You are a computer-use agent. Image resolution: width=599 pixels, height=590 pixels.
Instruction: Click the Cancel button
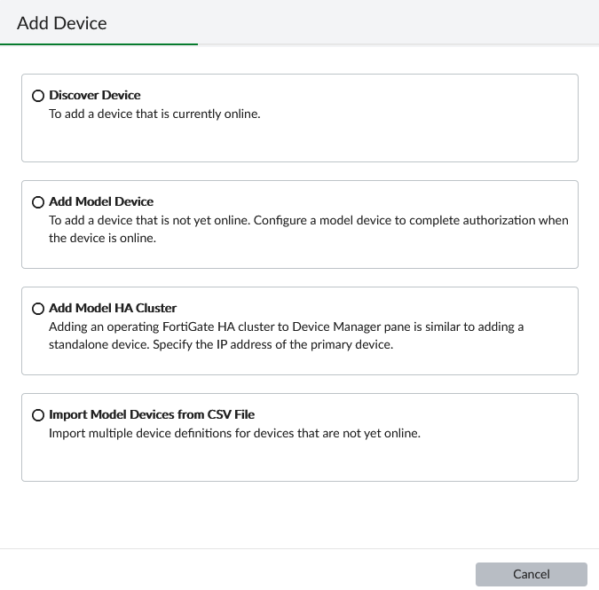click(531, 574)
